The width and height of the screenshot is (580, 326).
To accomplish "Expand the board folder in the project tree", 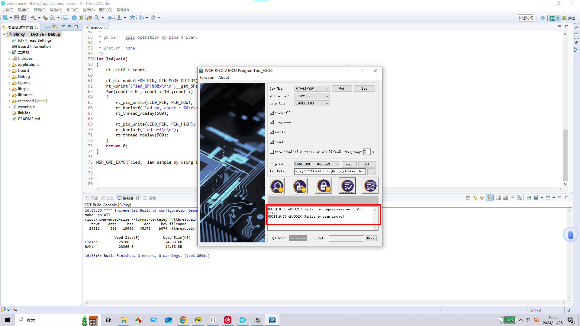I will click(9, 71).
